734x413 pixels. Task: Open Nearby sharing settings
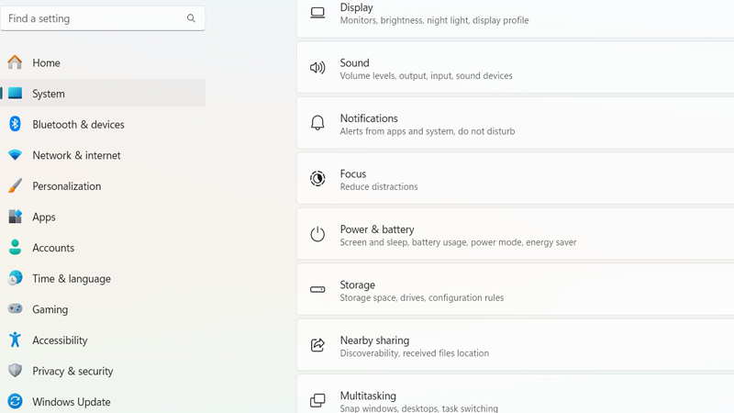(516, 345)
